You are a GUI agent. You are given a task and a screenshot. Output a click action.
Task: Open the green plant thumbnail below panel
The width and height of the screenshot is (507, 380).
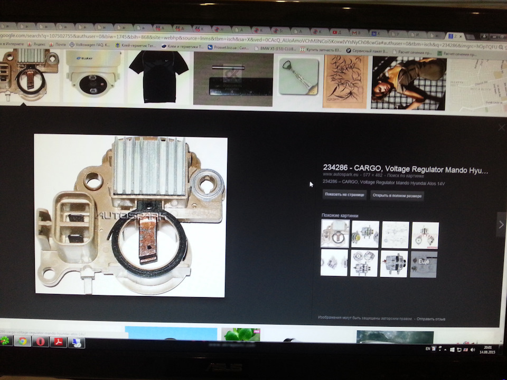tap(241, 335)
